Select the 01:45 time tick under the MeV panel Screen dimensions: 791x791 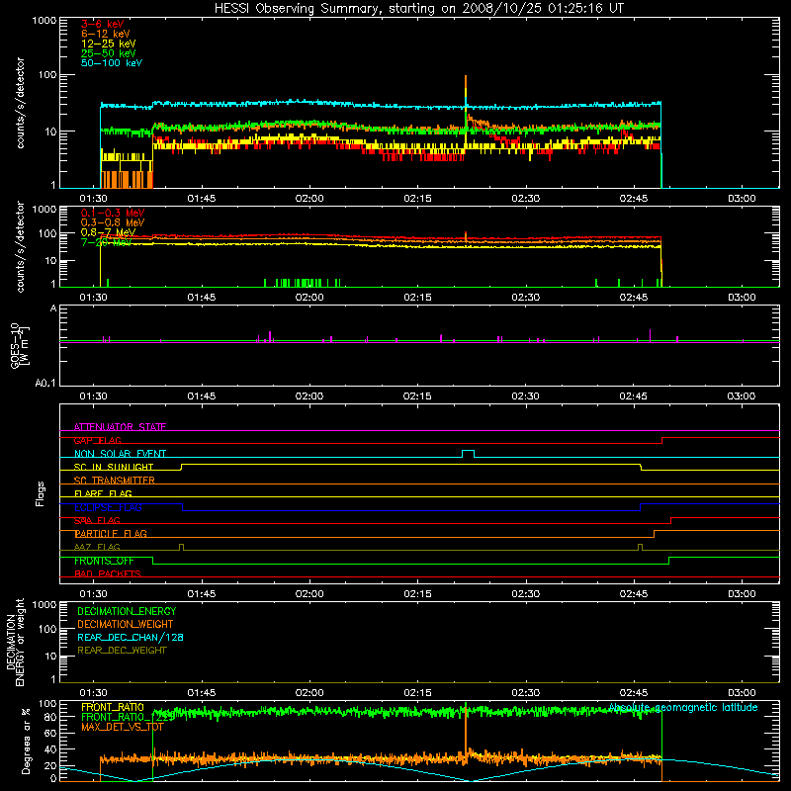click(202, 298)
